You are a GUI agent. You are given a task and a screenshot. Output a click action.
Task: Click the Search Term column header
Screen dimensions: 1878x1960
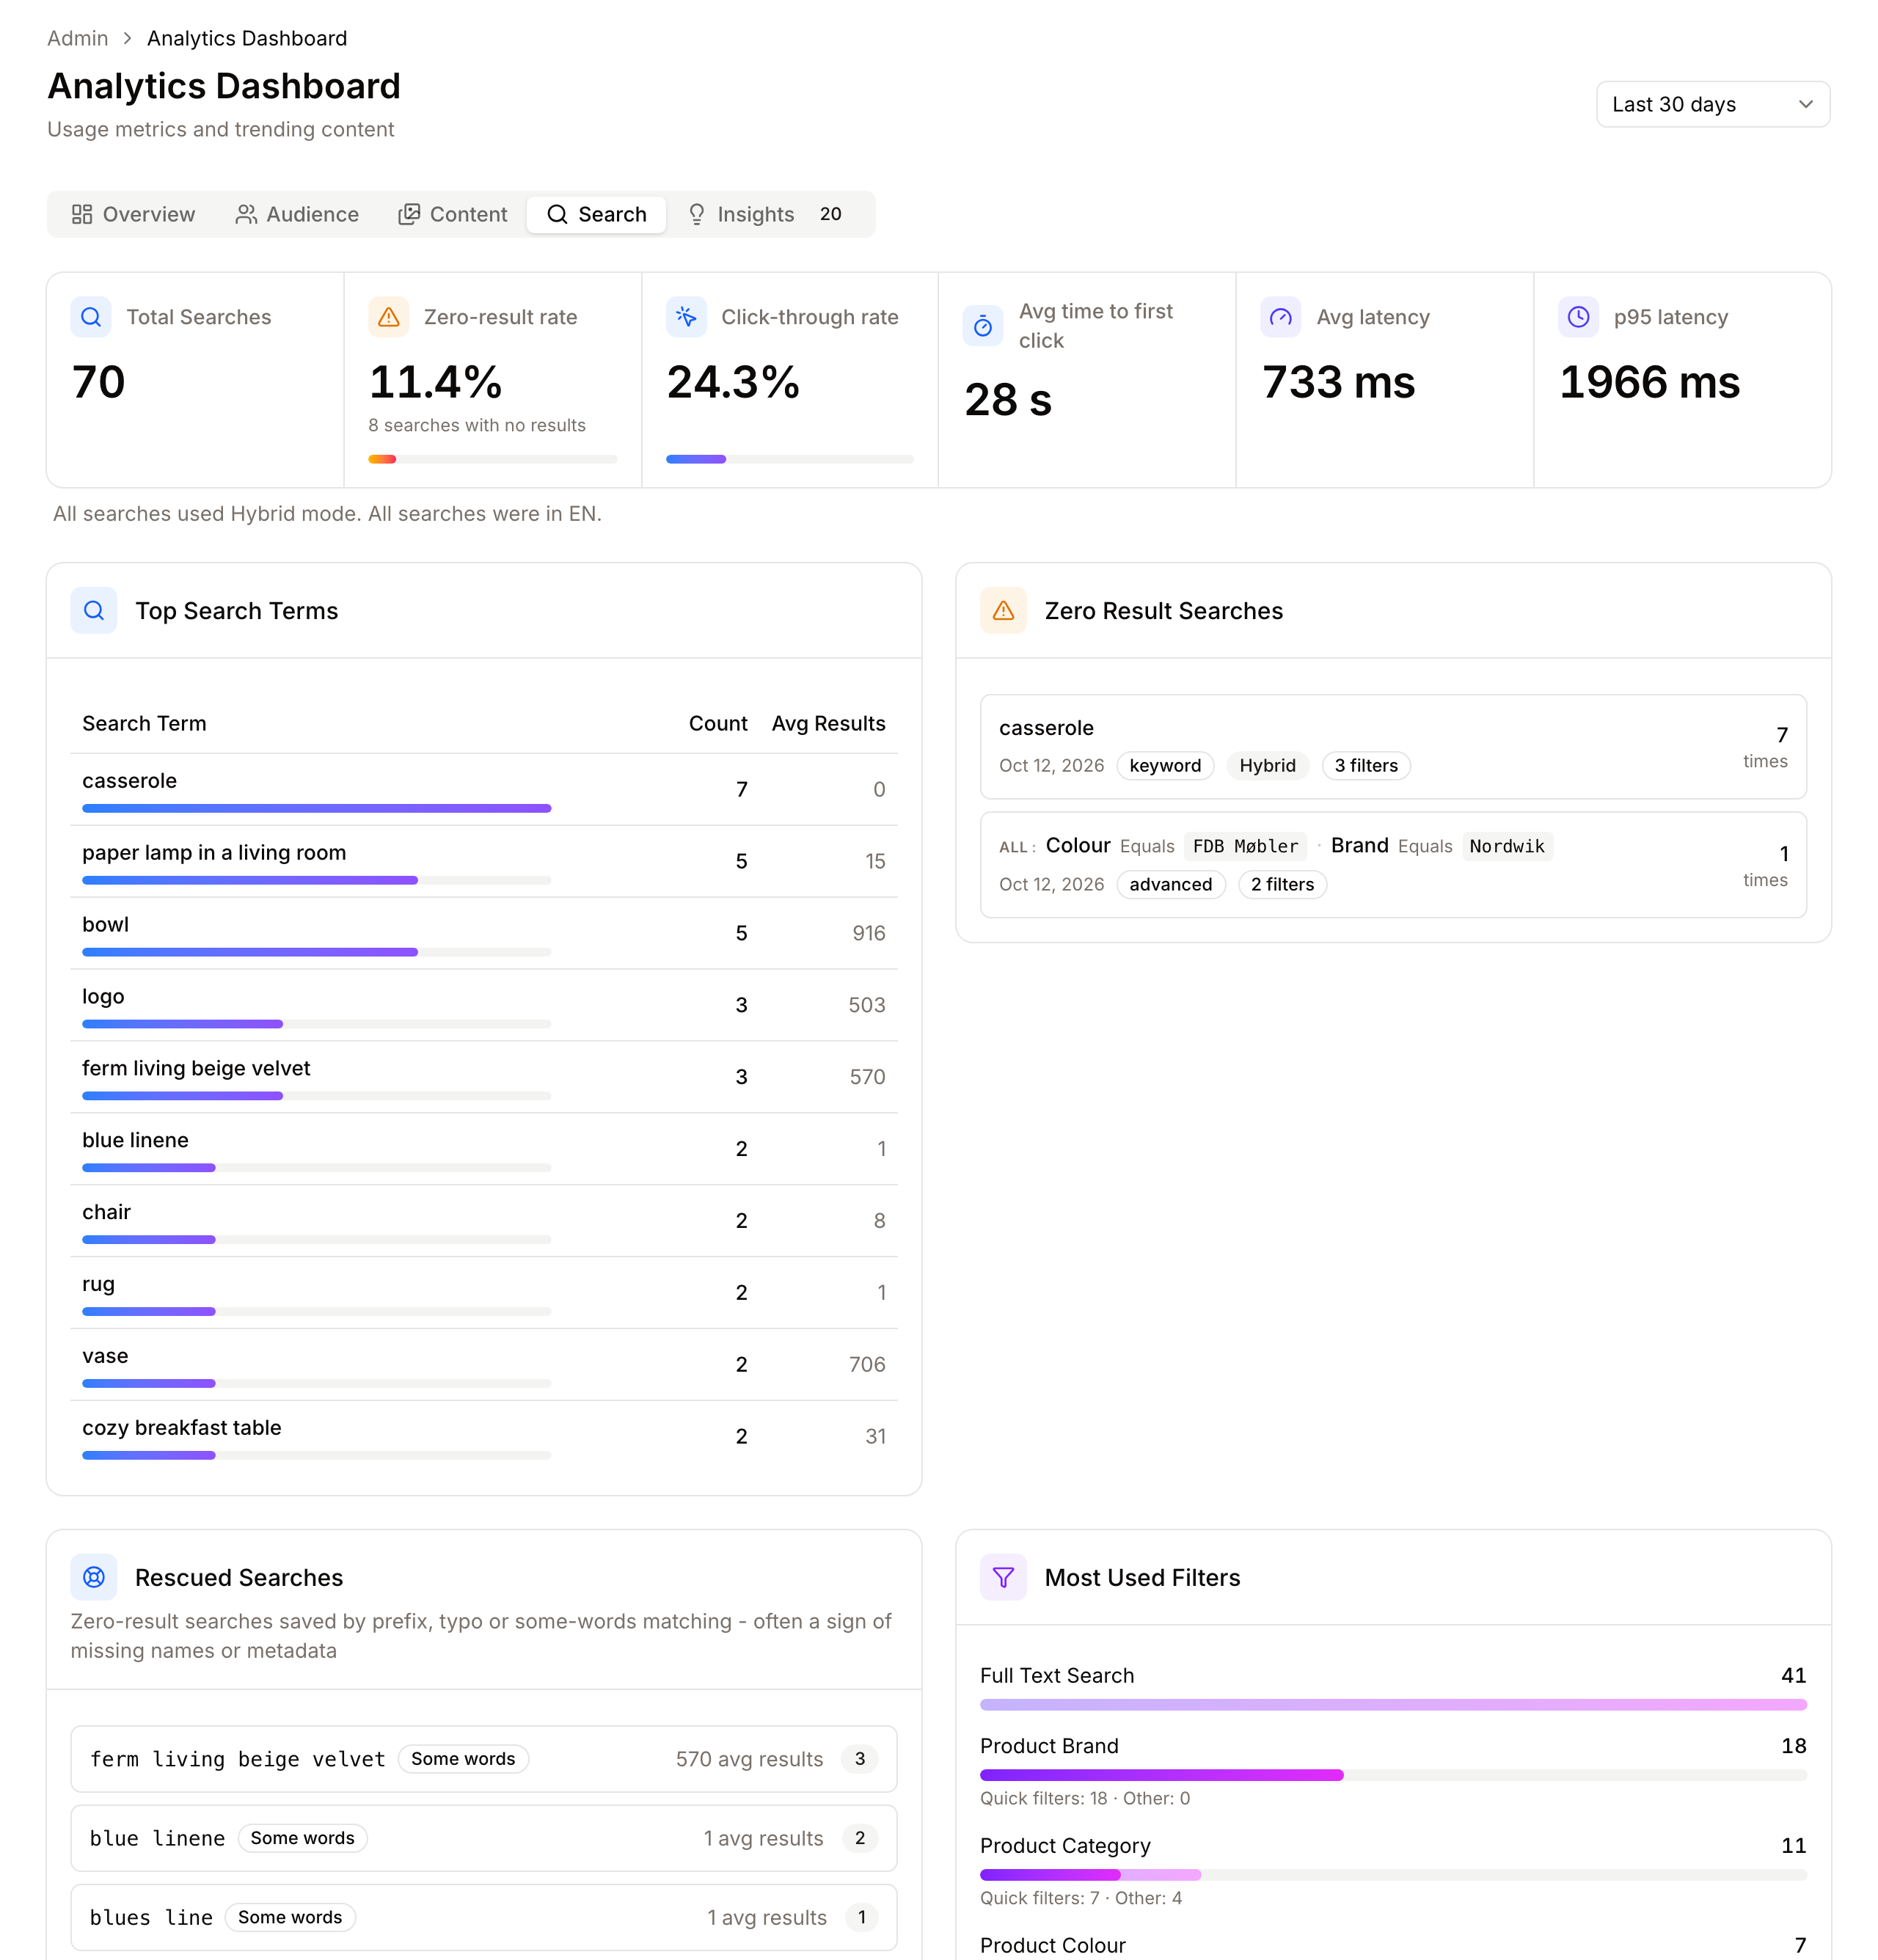pyautogui.click(x=144, y=723)
